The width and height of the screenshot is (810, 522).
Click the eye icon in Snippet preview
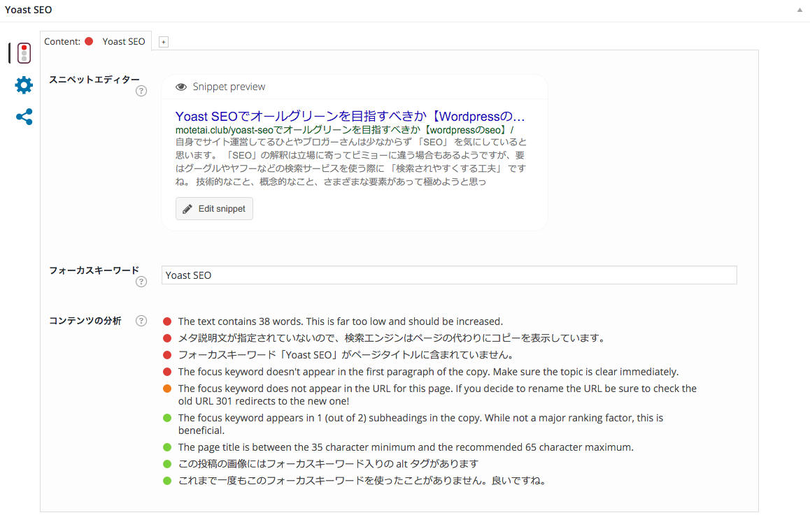tap(181, 87)
